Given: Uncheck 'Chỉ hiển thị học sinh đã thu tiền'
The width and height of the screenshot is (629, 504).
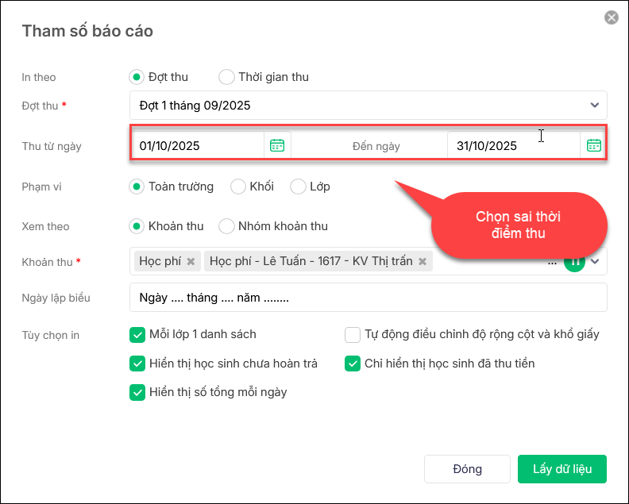Looking at the screenshot, I should [x=353, y=364].
